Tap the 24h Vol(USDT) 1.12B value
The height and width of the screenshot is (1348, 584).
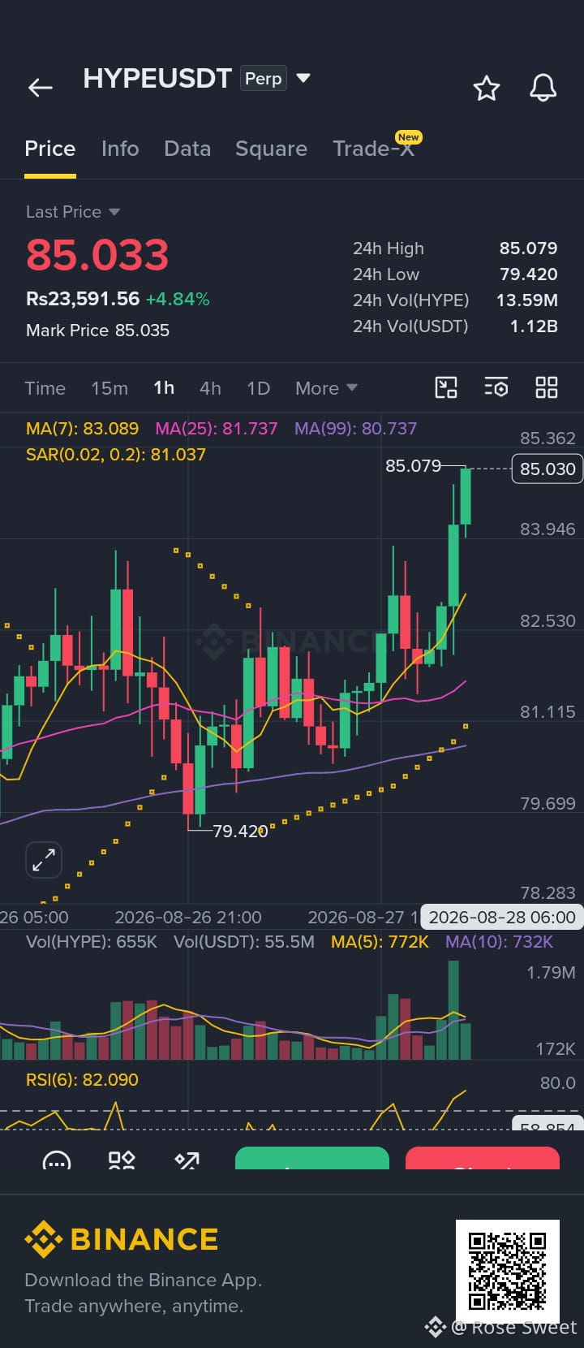pyautogui.click(x=534, y=326)
